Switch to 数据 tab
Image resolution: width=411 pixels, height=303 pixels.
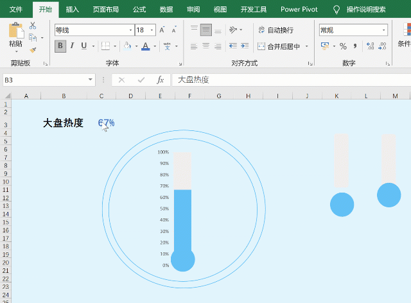click(x=166, y=10)
